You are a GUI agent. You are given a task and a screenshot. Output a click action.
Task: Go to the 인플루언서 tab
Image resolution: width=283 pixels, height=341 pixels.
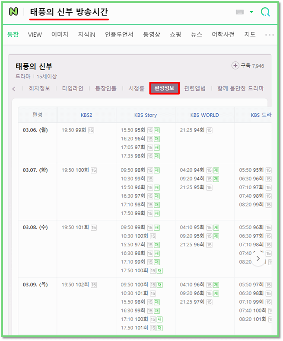[119, 34]
